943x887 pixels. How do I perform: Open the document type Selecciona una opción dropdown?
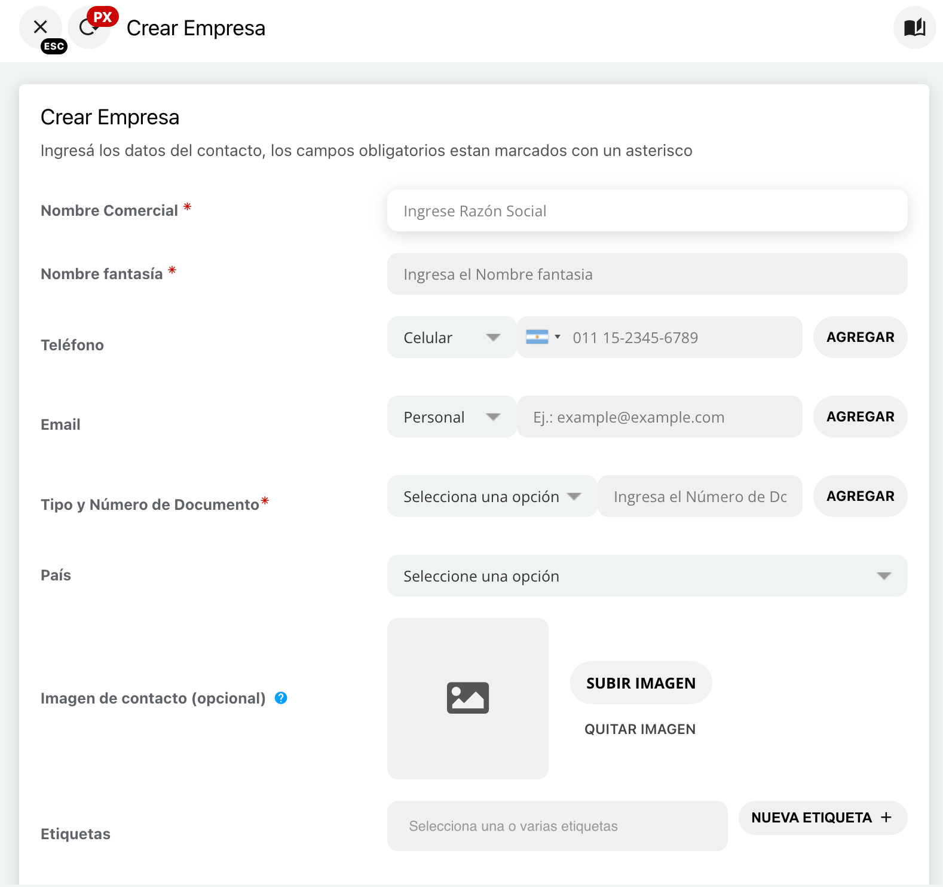(491, 496)
